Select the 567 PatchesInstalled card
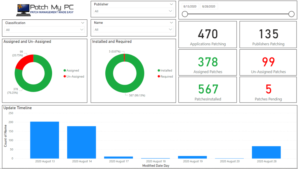Viewport: 298px width, 169px height. 207,90
